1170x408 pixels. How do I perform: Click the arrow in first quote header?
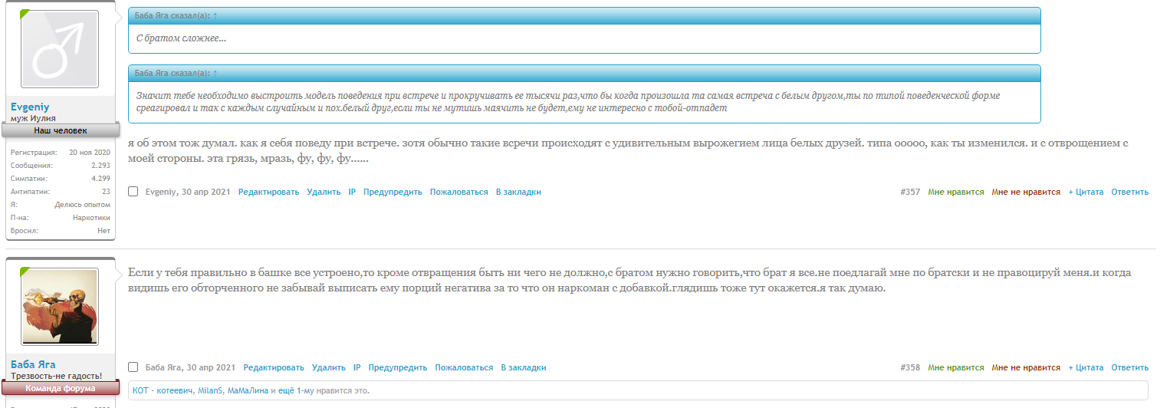tap(215, 15)
